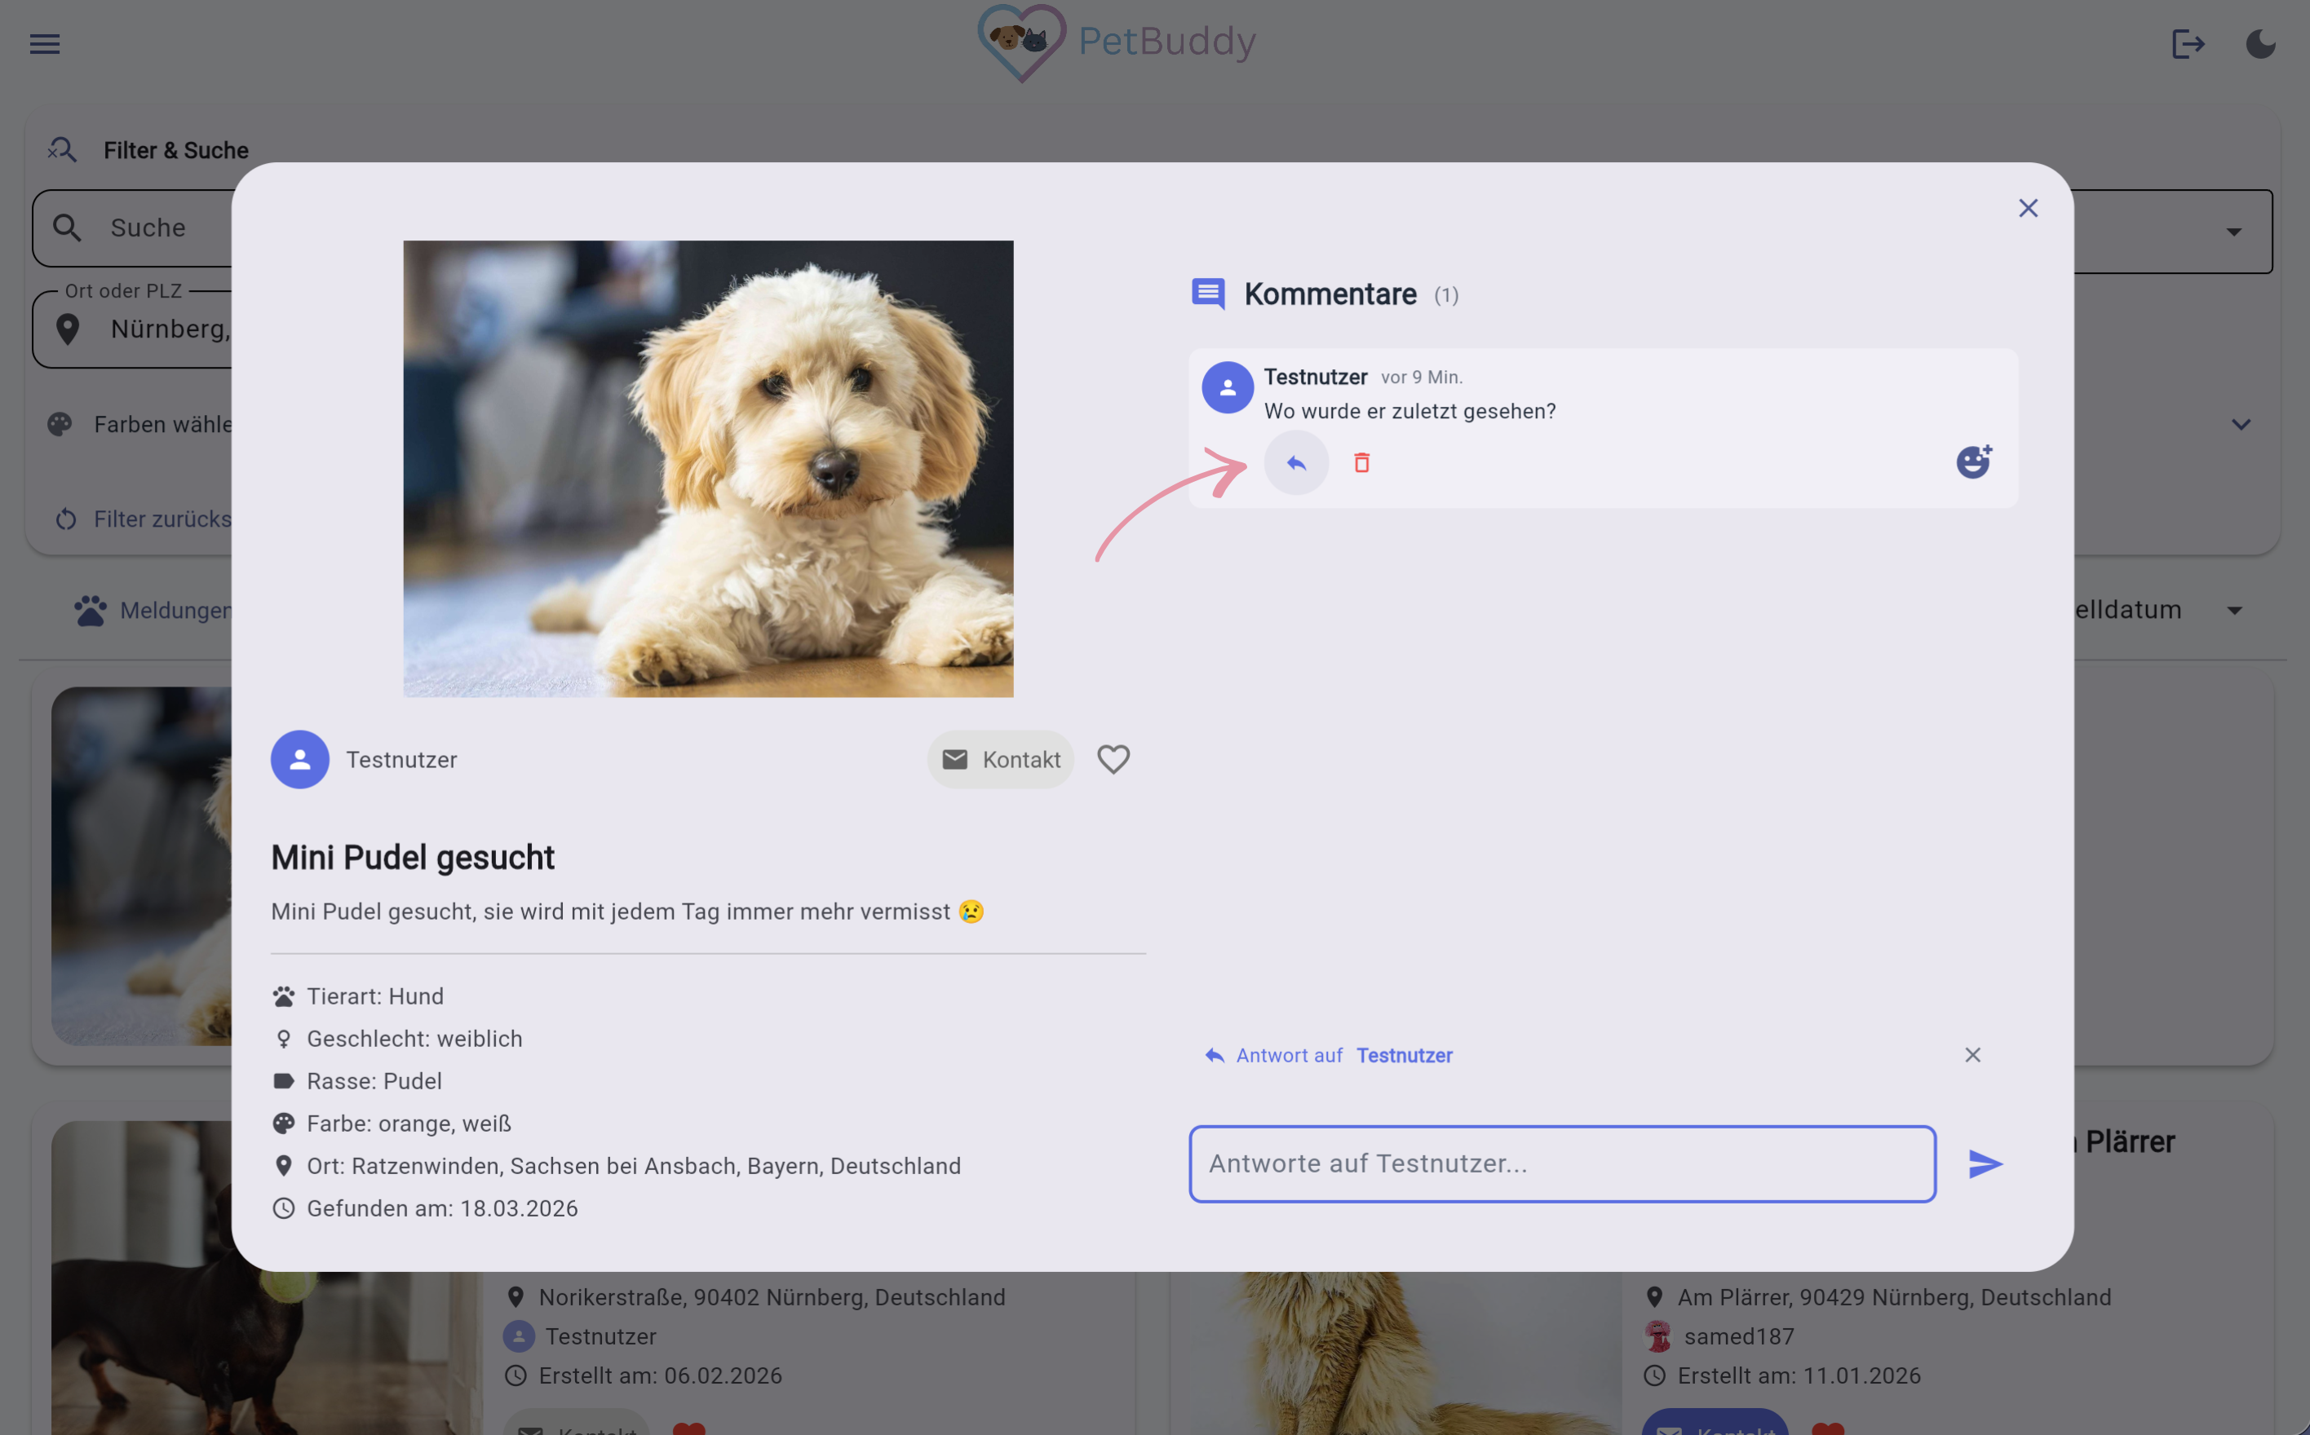Close the Mini Pudel detail dialog
The width and height of the screenshot is (2310, 1435).
[2028, 209]
